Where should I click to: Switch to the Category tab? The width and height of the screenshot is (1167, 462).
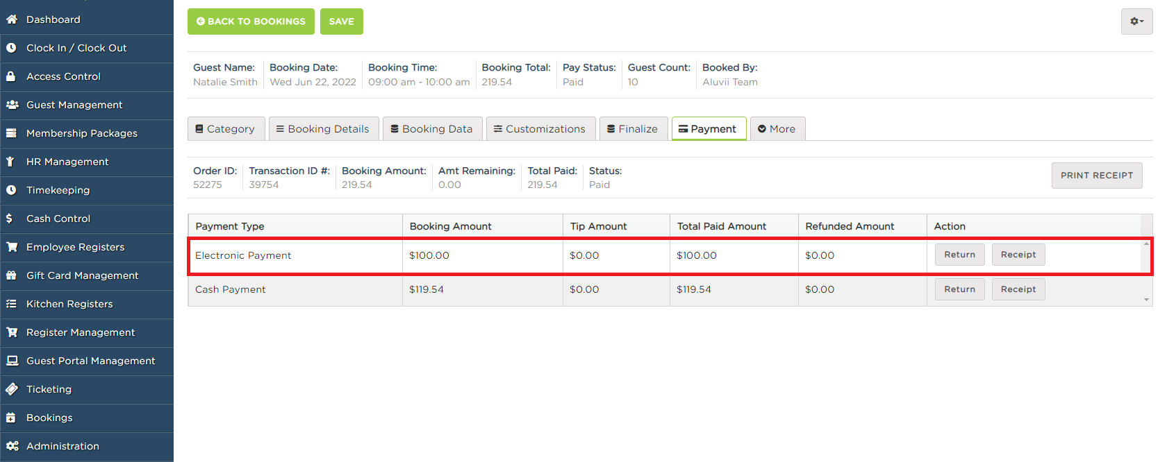click(226, 128)
